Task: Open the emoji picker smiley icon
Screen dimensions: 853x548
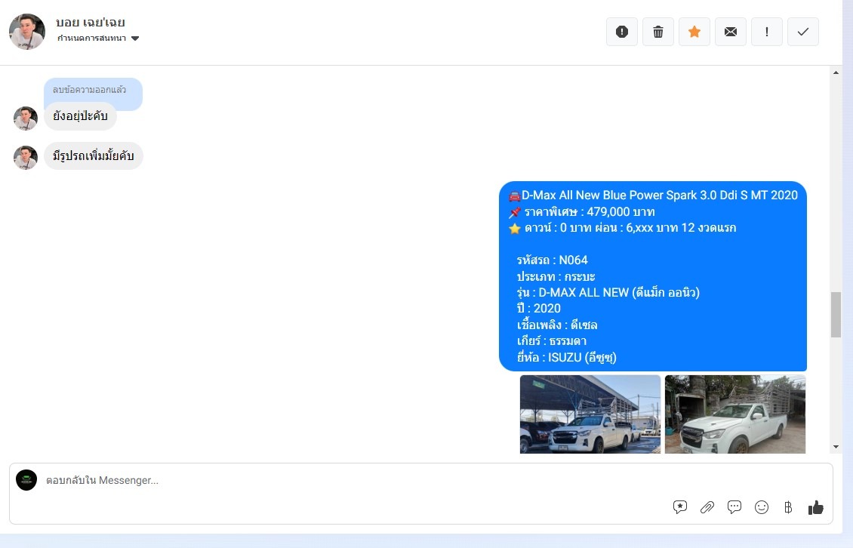Action: (x=762, y=507)
